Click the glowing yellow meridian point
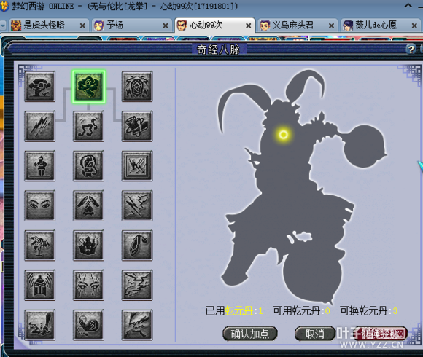Viewport: 423px width, 357px height. point(283,134)
